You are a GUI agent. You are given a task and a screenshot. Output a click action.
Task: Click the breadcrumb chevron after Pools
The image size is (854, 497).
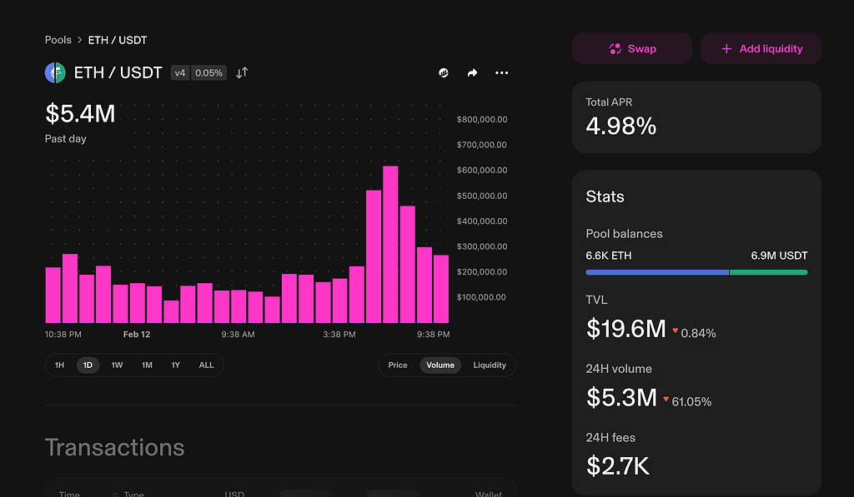(79, 40)
